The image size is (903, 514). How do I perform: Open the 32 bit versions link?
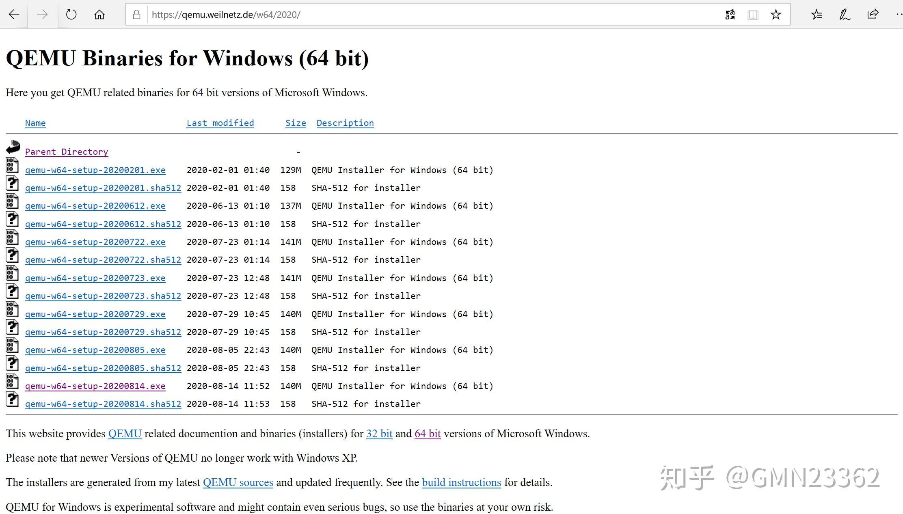379,433
